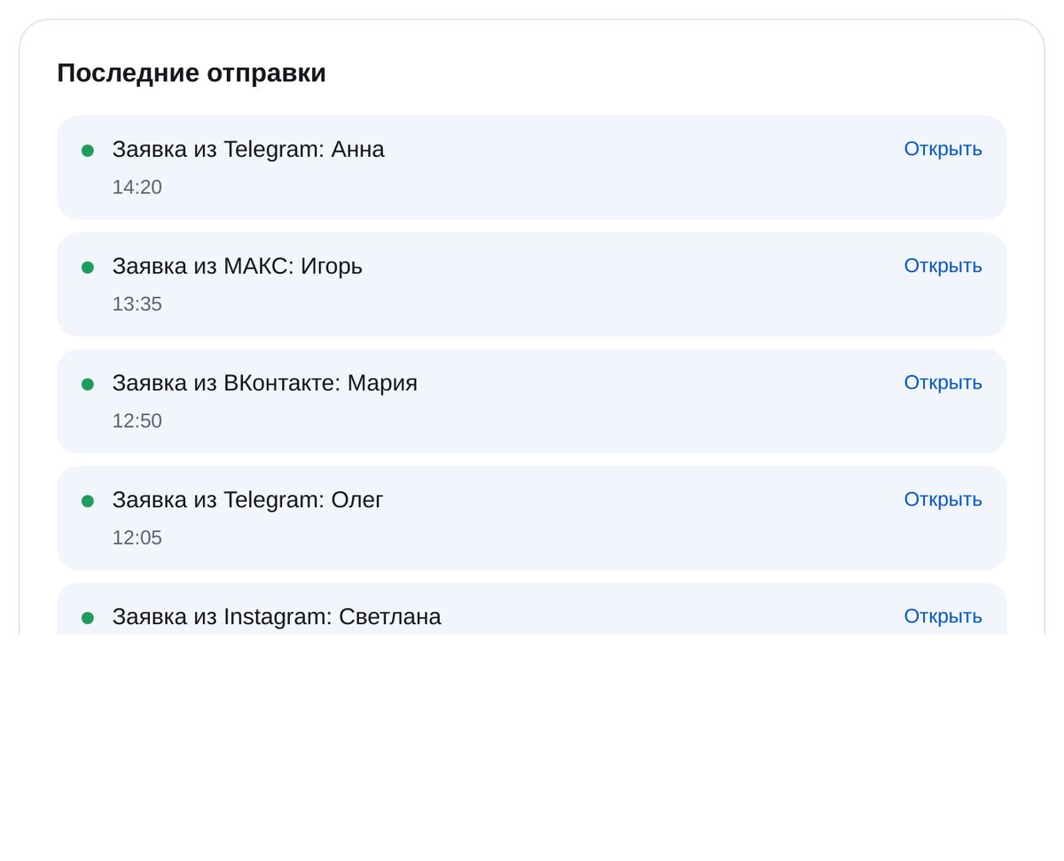Open the МАКС request from Игорь
This screenshot has width=1064, height=861.
coord(943,266)
